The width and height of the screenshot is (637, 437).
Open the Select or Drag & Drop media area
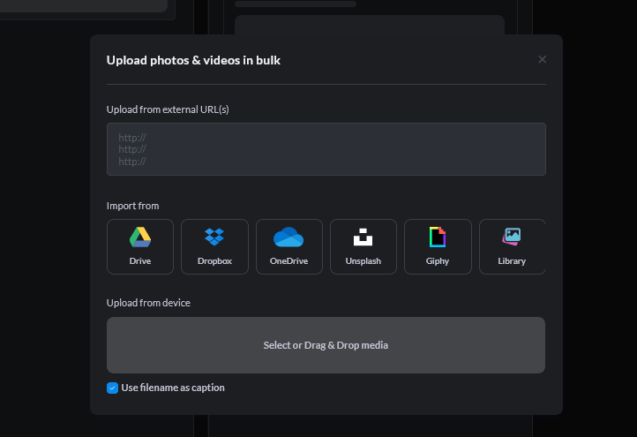pyautogui.click(x=326, y=345)
